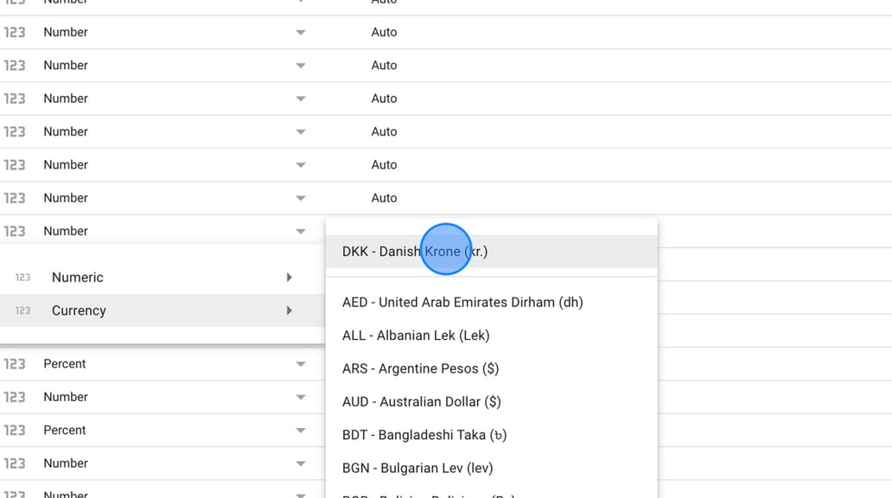Viewport: 892px width, 498px height.
Task: Expand the Numeric submenu arrow
Action: tap(290, 277)
